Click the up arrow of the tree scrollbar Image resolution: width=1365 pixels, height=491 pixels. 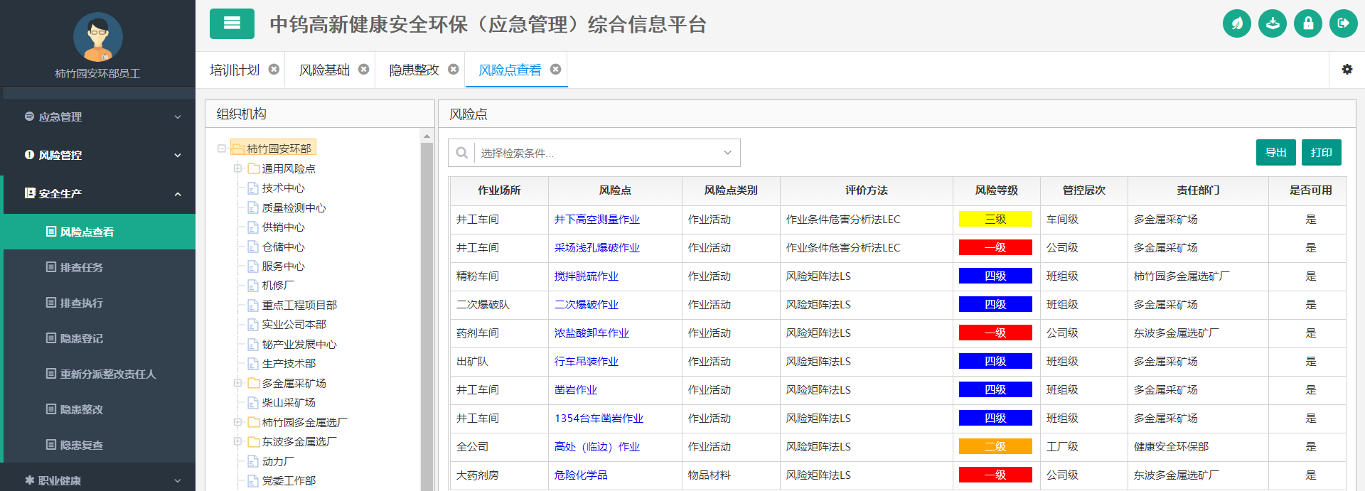pos(427,136)
